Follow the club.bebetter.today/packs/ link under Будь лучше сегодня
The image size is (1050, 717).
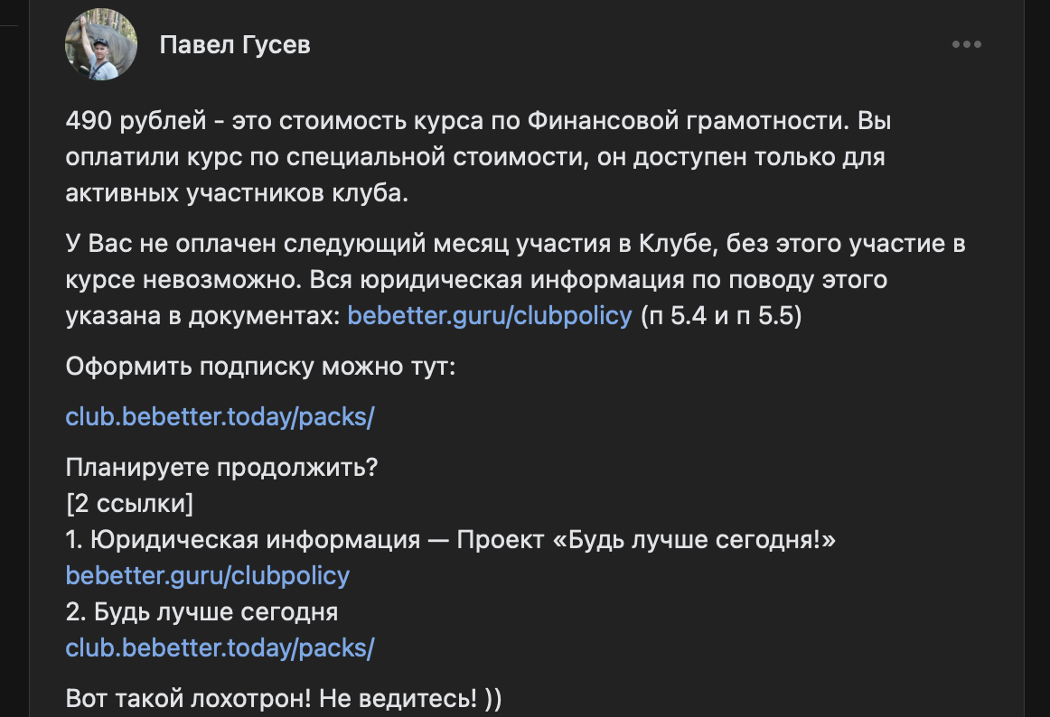pos(220,647)
